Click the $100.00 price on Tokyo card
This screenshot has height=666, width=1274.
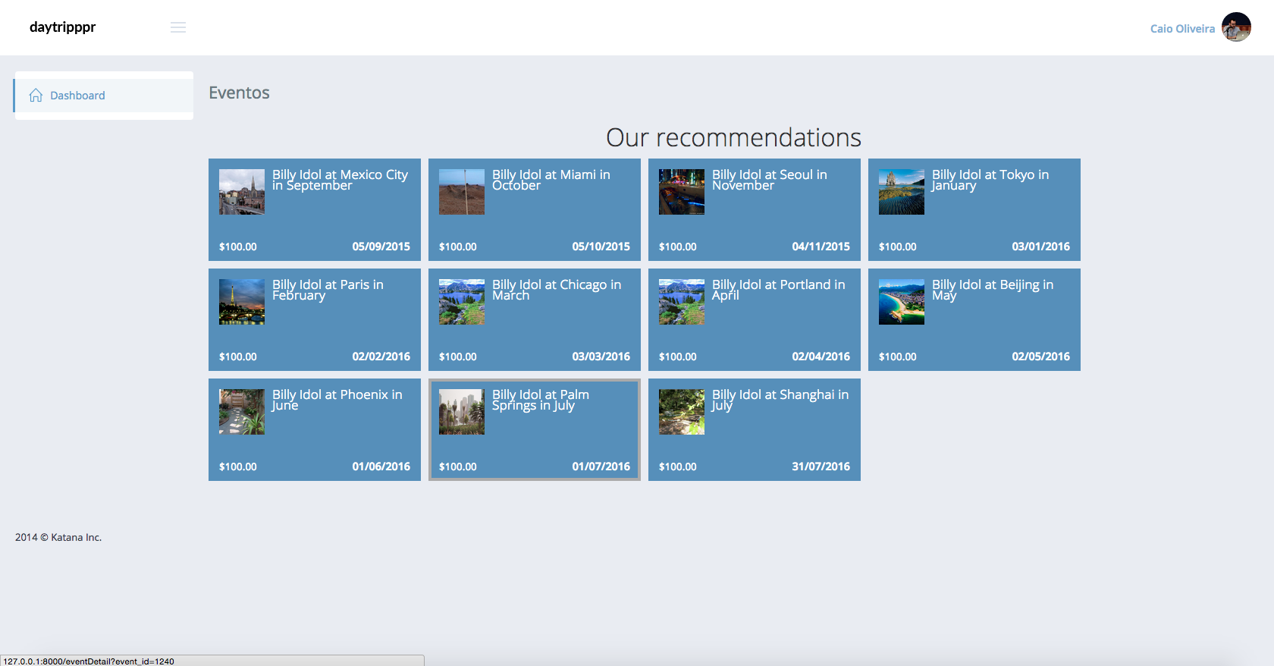[898, 247]
